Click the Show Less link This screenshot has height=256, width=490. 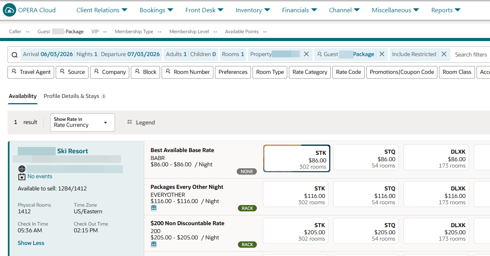(31, 243)
